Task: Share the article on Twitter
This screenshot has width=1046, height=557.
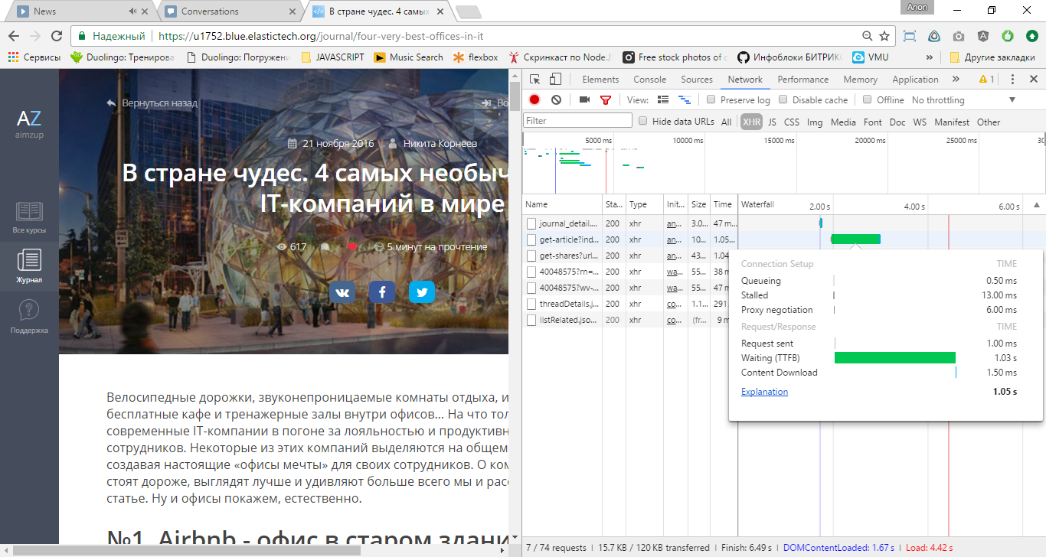Action: [421, 292]
